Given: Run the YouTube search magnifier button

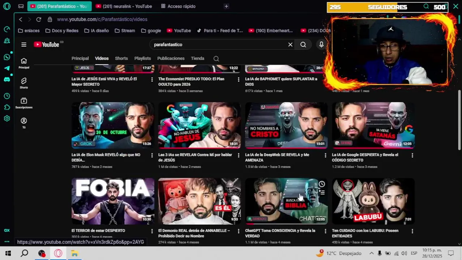Looking at the screenshot, I should [303, 45].
